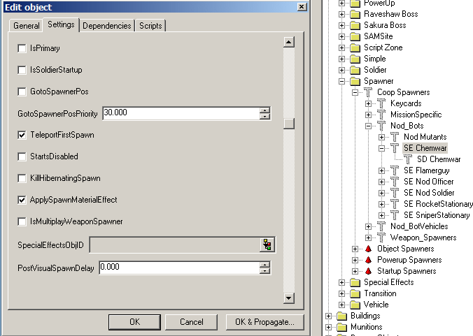
Task: Click the Special Effects folder icon
Action: pyautogui.click(x=355, y=282)
